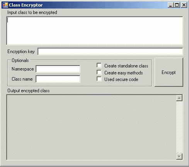Screen dimensions: 189x167
Task: Click into the Encryption key field
Action: (x=110, y=52)
